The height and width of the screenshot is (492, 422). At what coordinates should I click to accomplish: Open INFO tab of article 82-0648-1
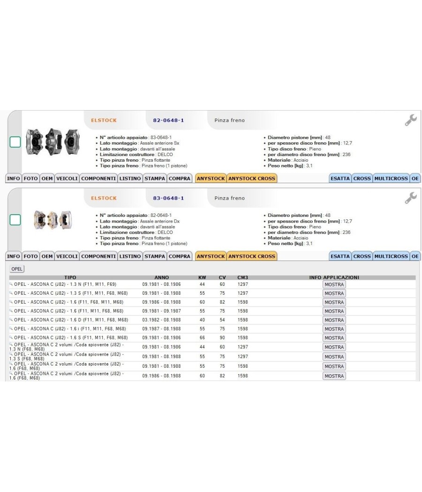coord(14,179)
